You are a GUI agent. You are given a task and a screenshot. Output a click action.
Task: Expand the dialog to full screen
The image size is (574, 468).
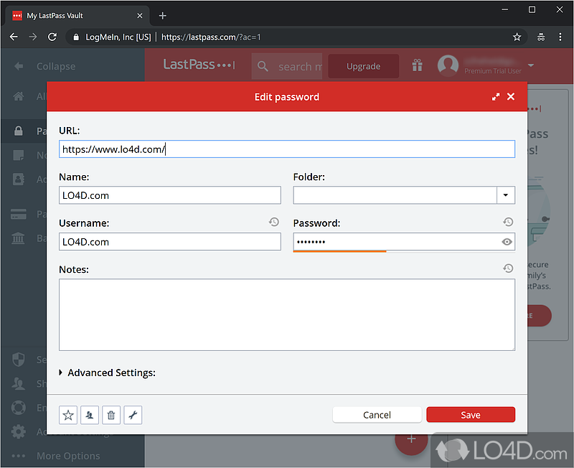(x=496, y=97)
